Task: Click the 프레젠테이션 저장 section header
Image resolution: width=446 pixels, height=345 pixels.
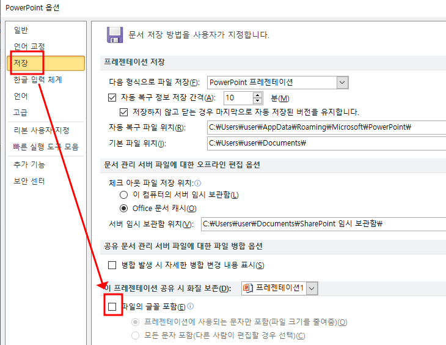Action: point(134,62)
